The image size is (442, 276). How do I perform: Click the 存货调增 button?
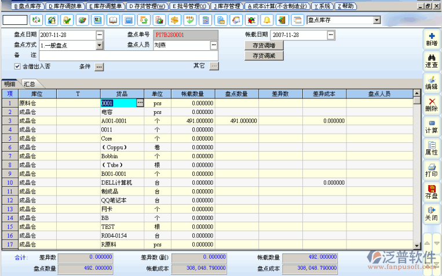tap(264, 45)
